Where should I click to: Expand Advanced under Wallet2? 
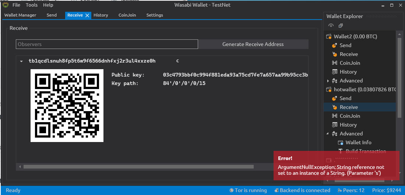(x=328, y=81)
